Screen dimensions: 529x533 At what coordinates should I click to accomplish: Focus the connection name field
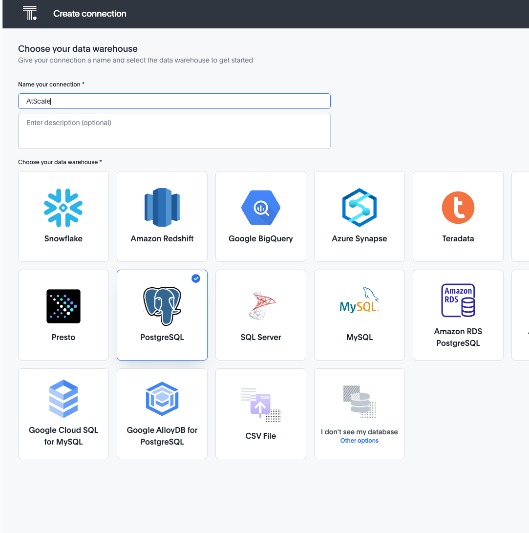point(174,101)
